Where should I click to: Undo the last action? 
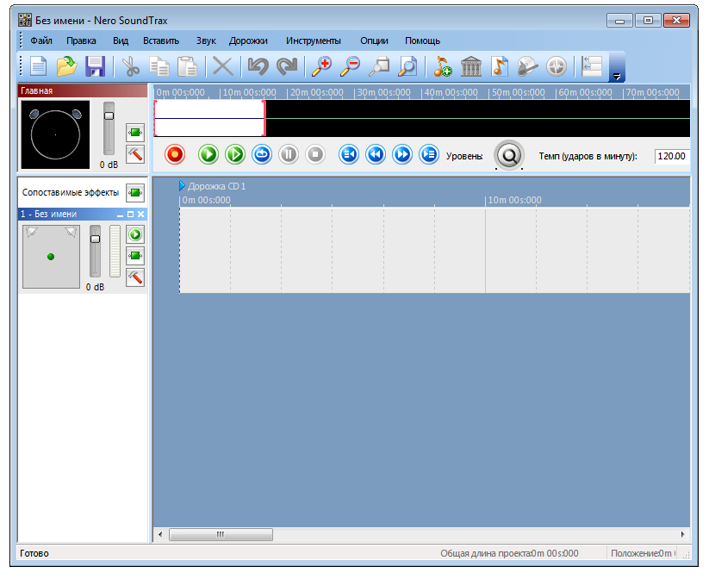[x=258, y=66]
